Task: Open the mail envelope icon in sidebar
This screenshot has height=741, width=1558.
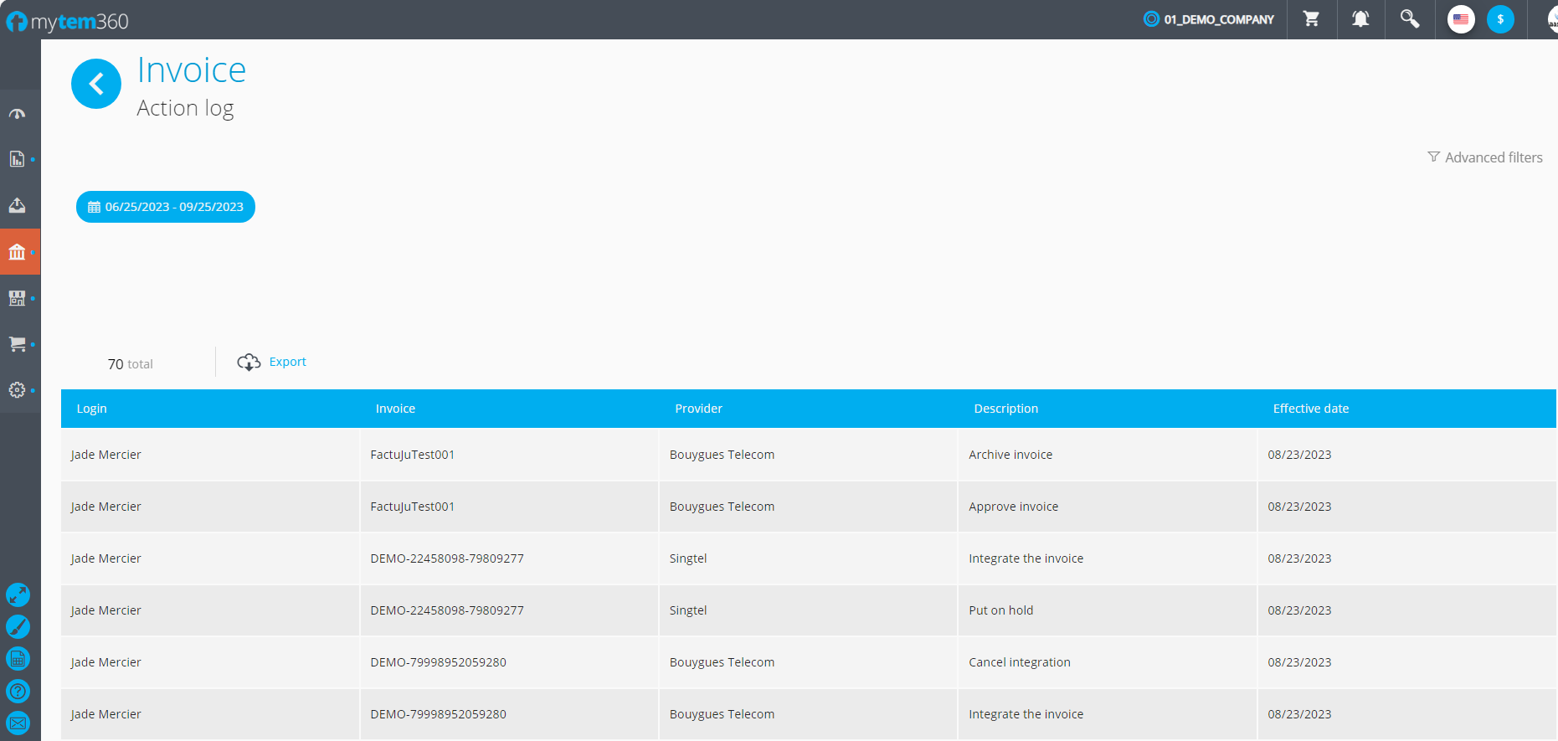Action: pyautogui.click(x=18, y=723)
